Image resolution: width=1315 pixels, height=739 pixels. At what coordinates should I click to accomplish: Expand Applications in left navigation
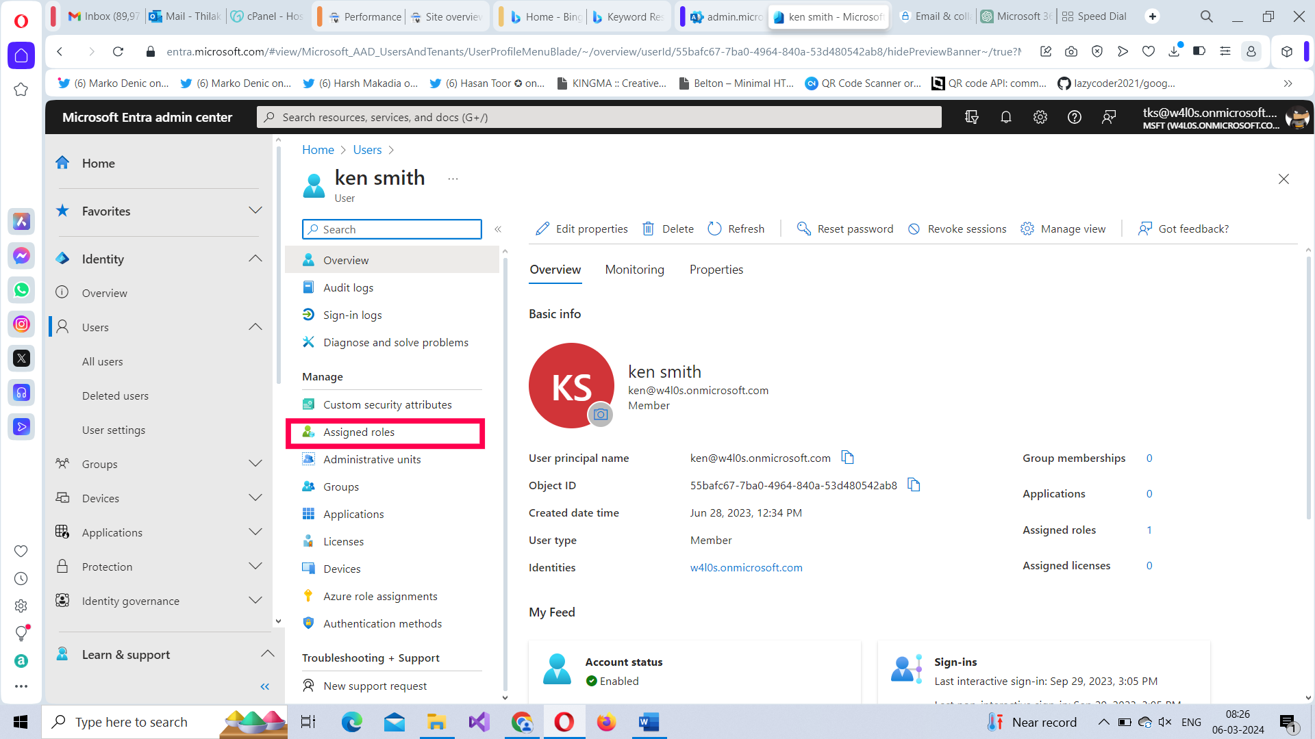[x=255, y=532]
